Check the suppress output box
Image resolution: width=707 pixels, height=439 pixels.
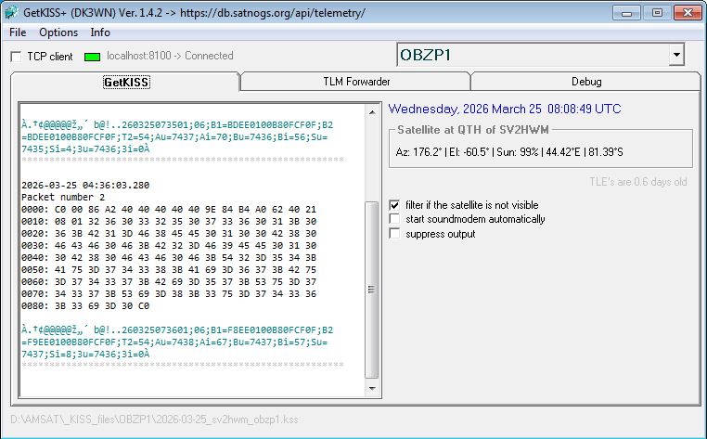[x=395, y=234]
